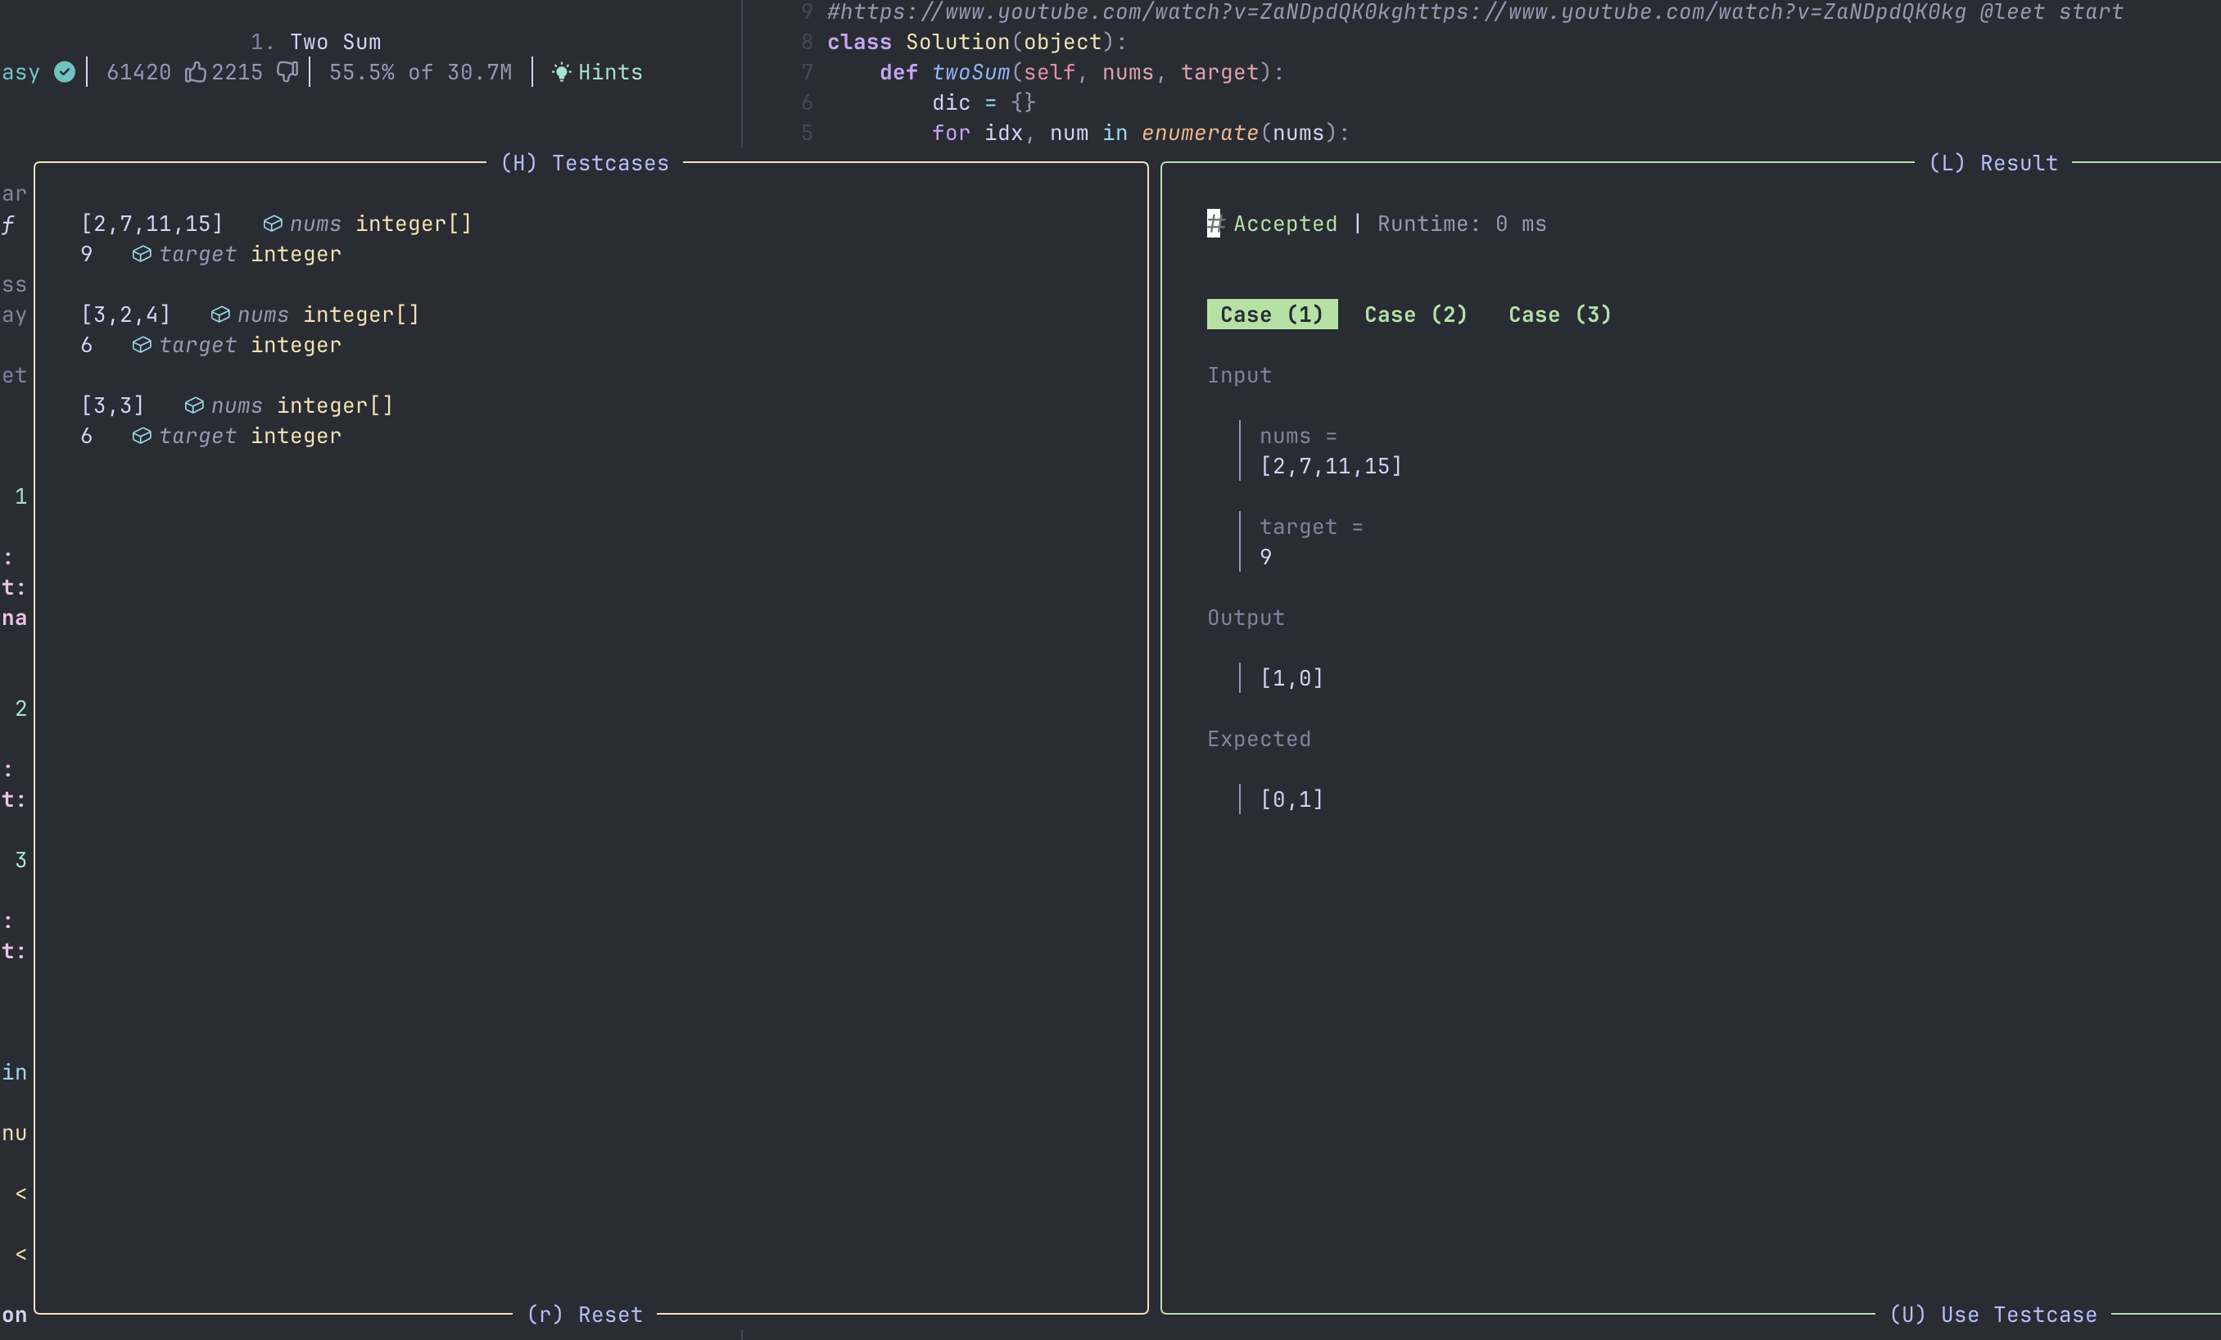Click the 2215 dislikes count
The width and height of the screenshot is (2221, 1340).
coord(237,72)
